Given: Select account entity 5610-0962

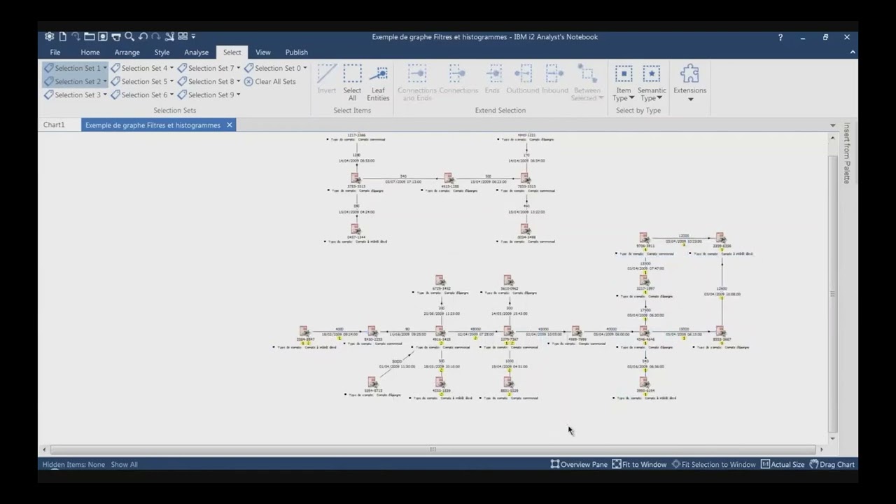Looking at the screenshot, I should (508, 281).
